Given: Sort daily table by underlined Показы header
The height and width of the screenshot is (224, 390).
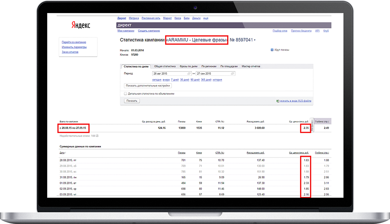Looking at the screenshot, I should [182, 153].
